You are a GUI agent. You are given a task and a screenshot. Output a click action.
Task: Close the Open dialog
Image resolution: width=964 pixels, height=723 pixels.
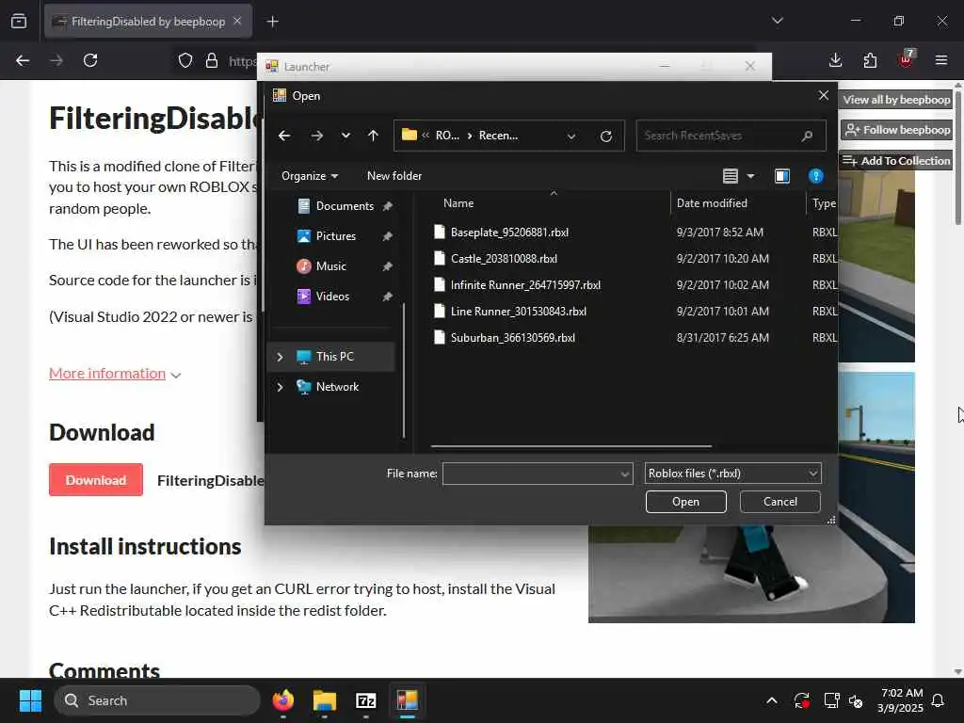[x=823, y=95]
